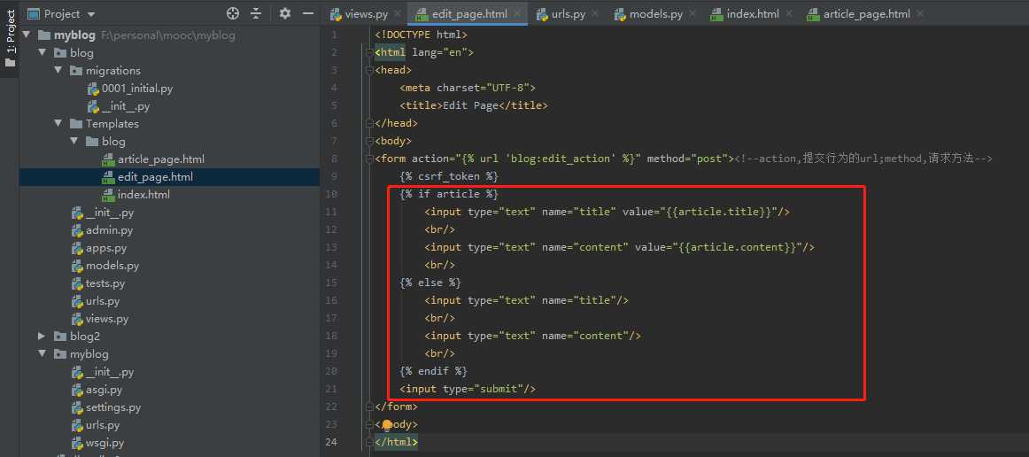This screenshot has height=457, width=1029.
Task: Close the urls.py tab
Action: (x=595, y=14)
